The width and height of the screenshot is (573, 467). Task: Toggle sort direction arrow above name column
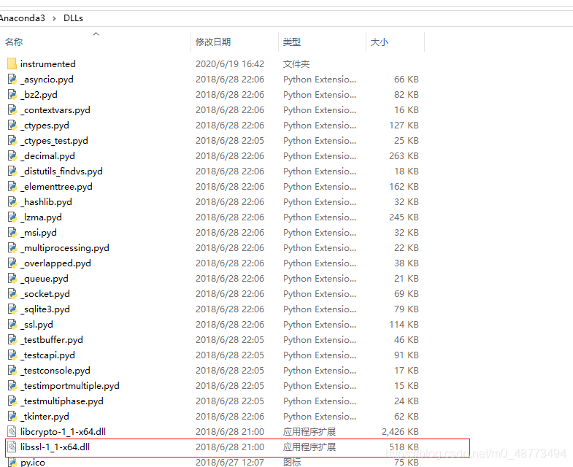coord(96,34)
